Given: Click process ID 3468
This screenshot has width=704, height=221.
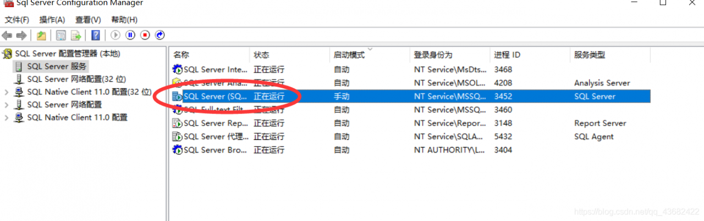Looking at the screenshot, I should 503,70.
